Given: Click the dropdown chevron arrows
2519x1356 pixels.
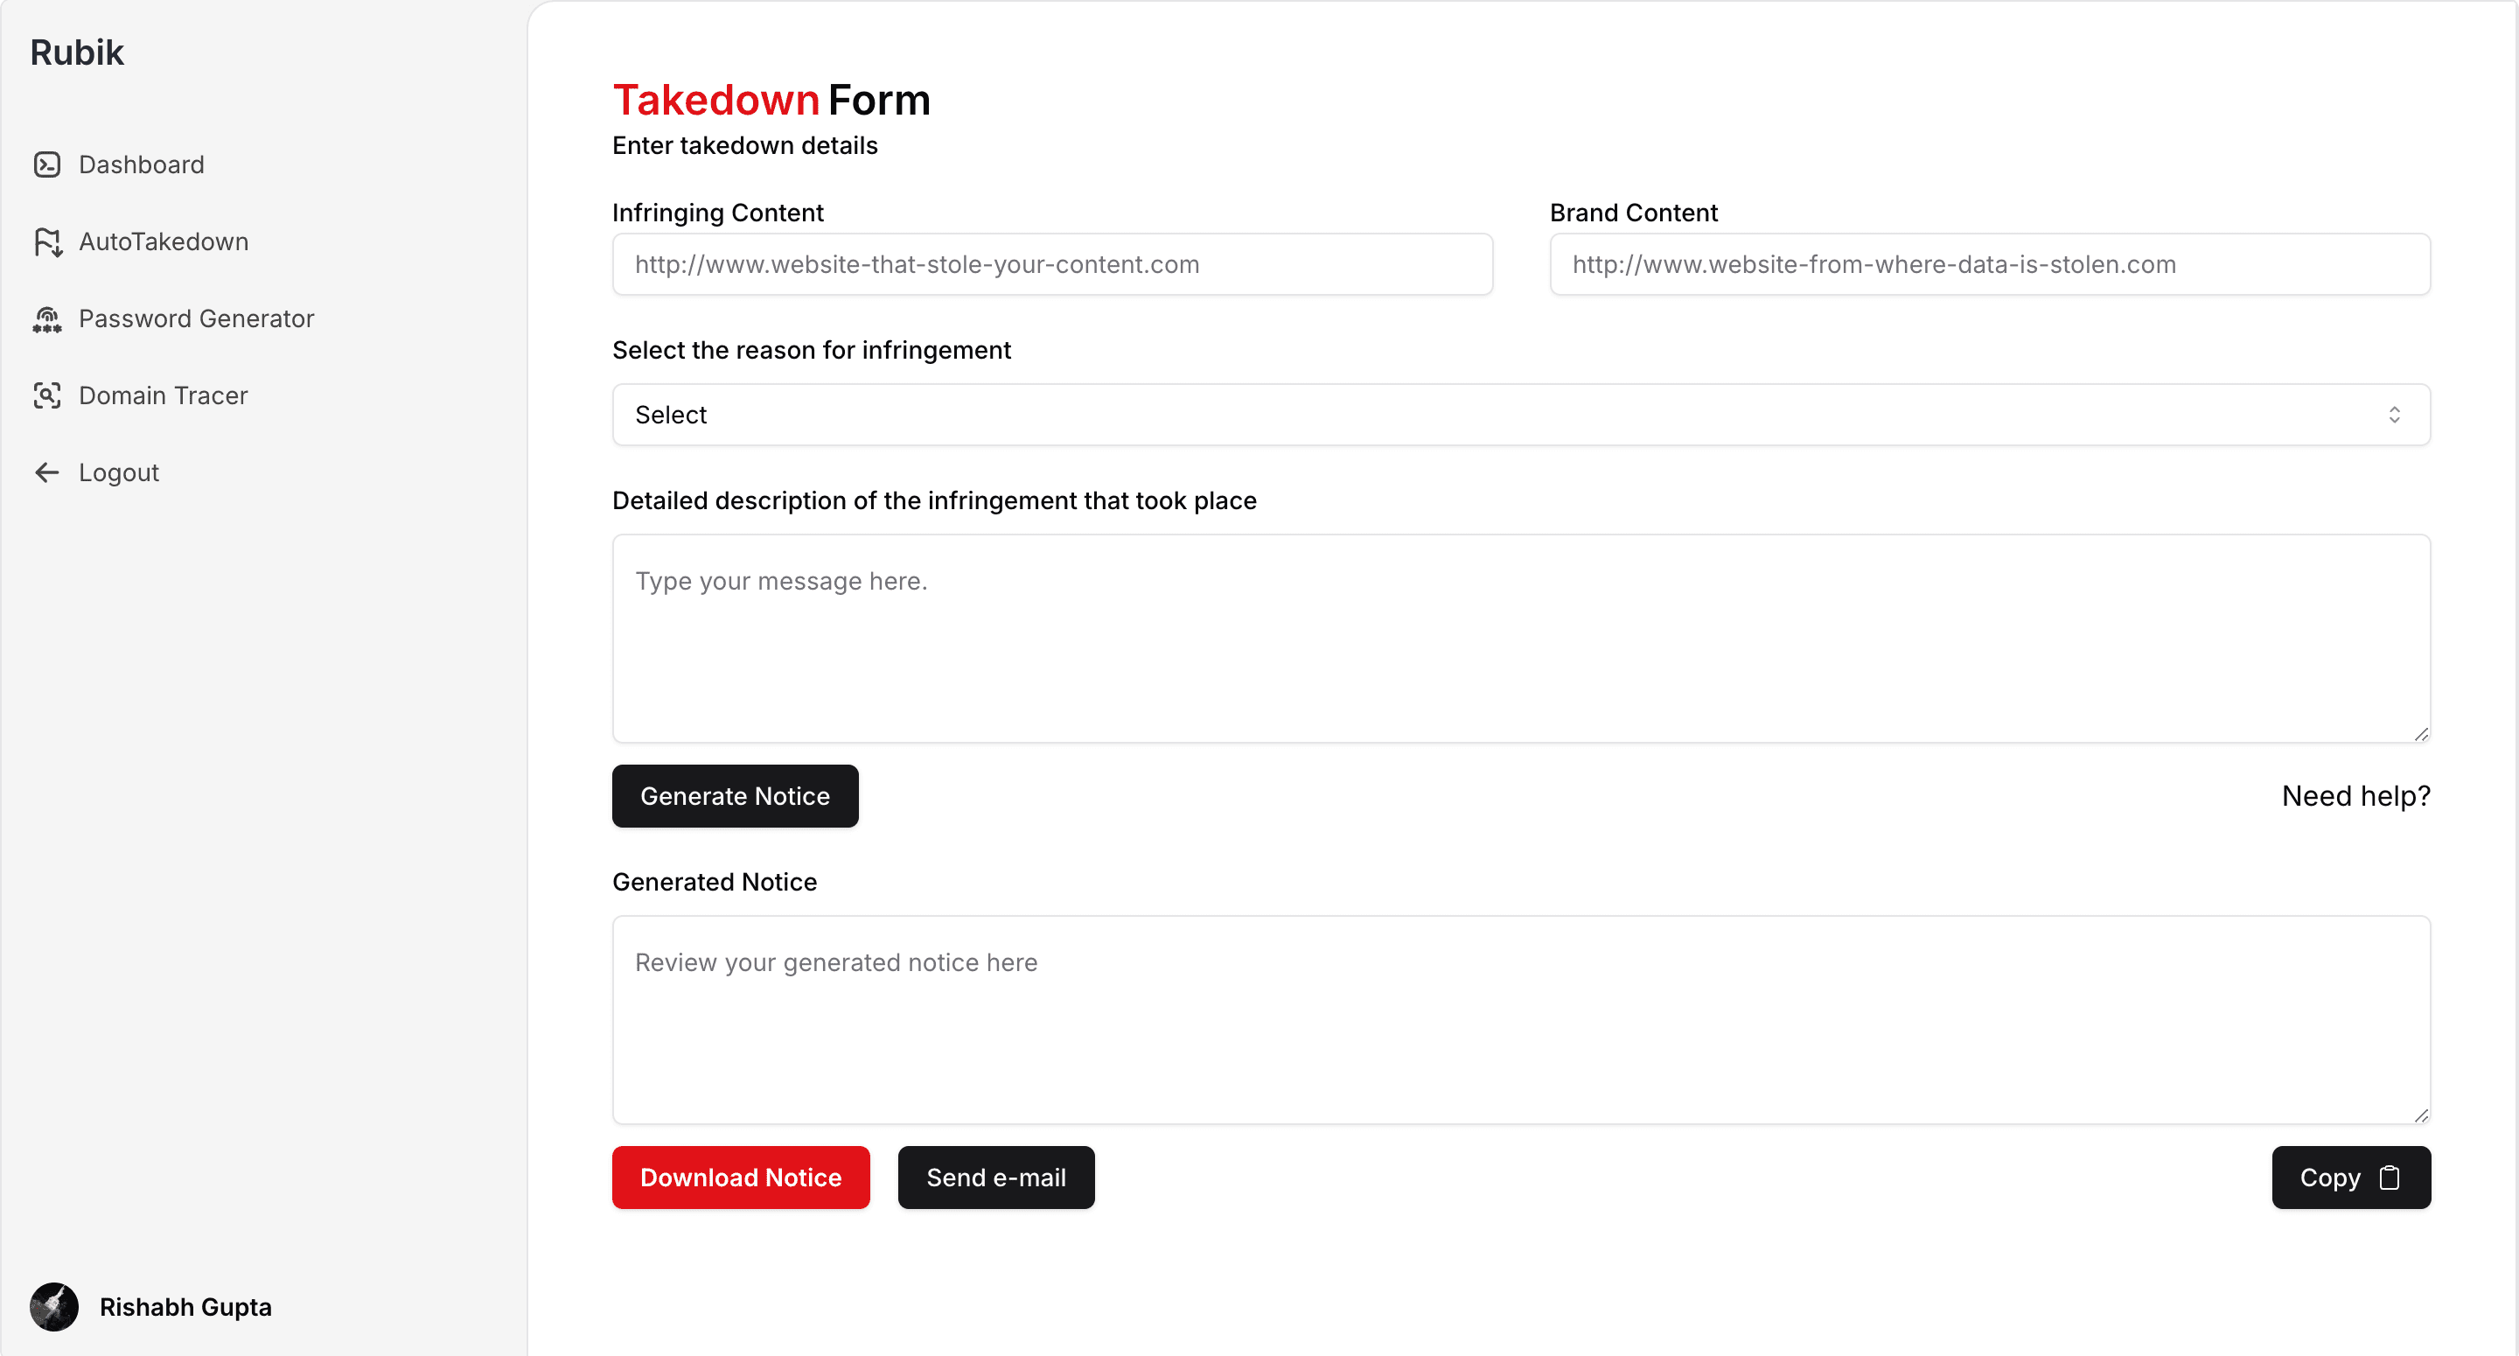Looking at the screenshot, I should tap(2394, 415).
